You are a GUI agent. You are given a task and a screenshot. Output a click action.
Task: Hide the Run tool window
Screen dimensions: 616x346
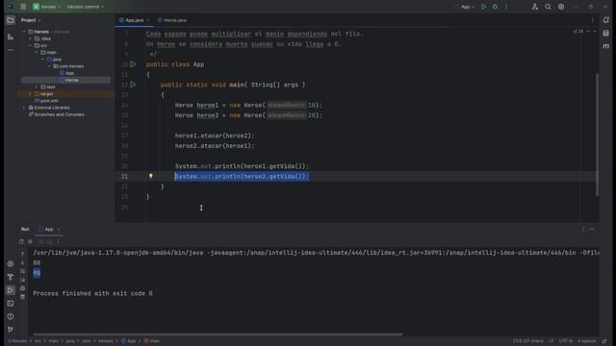click(x=592, y=229)
